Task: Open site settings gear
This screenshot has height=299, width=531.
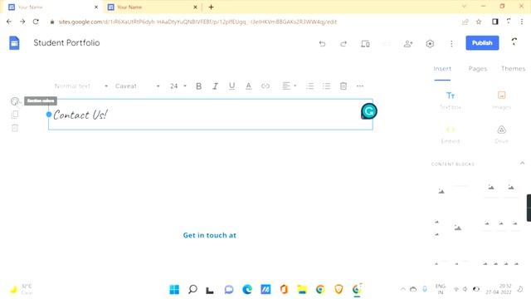Action: pos(430,43)
